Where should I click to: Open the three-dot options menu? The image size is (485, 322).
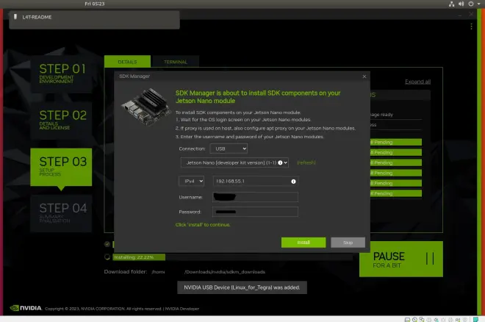471,26
